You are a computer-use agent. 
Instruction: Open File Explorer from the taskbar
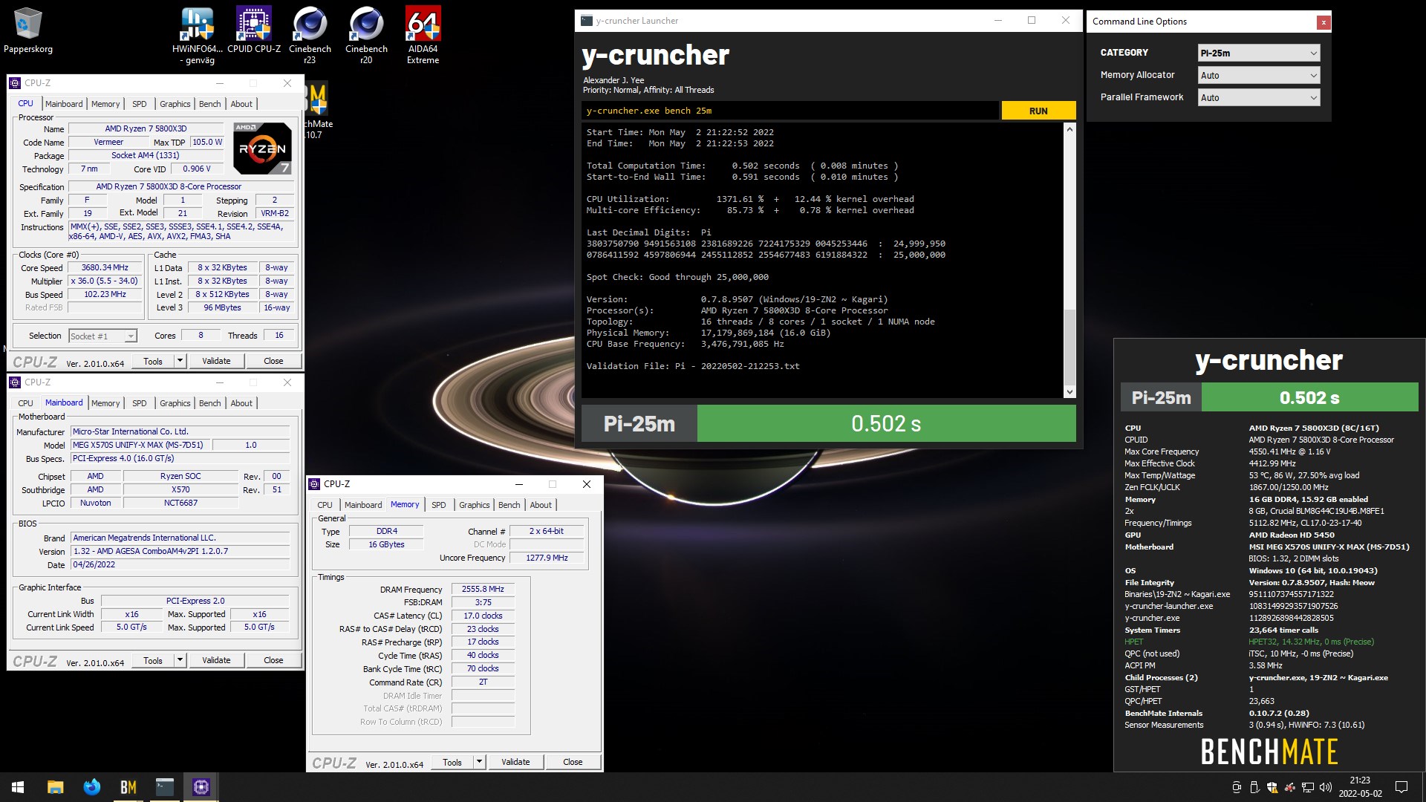[55, 787]
